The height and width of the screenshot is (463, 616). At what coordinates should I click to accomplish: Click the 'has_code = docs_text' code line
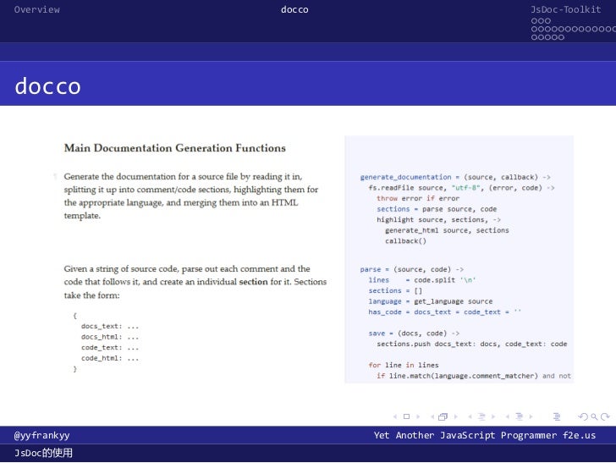pos(445,311)
